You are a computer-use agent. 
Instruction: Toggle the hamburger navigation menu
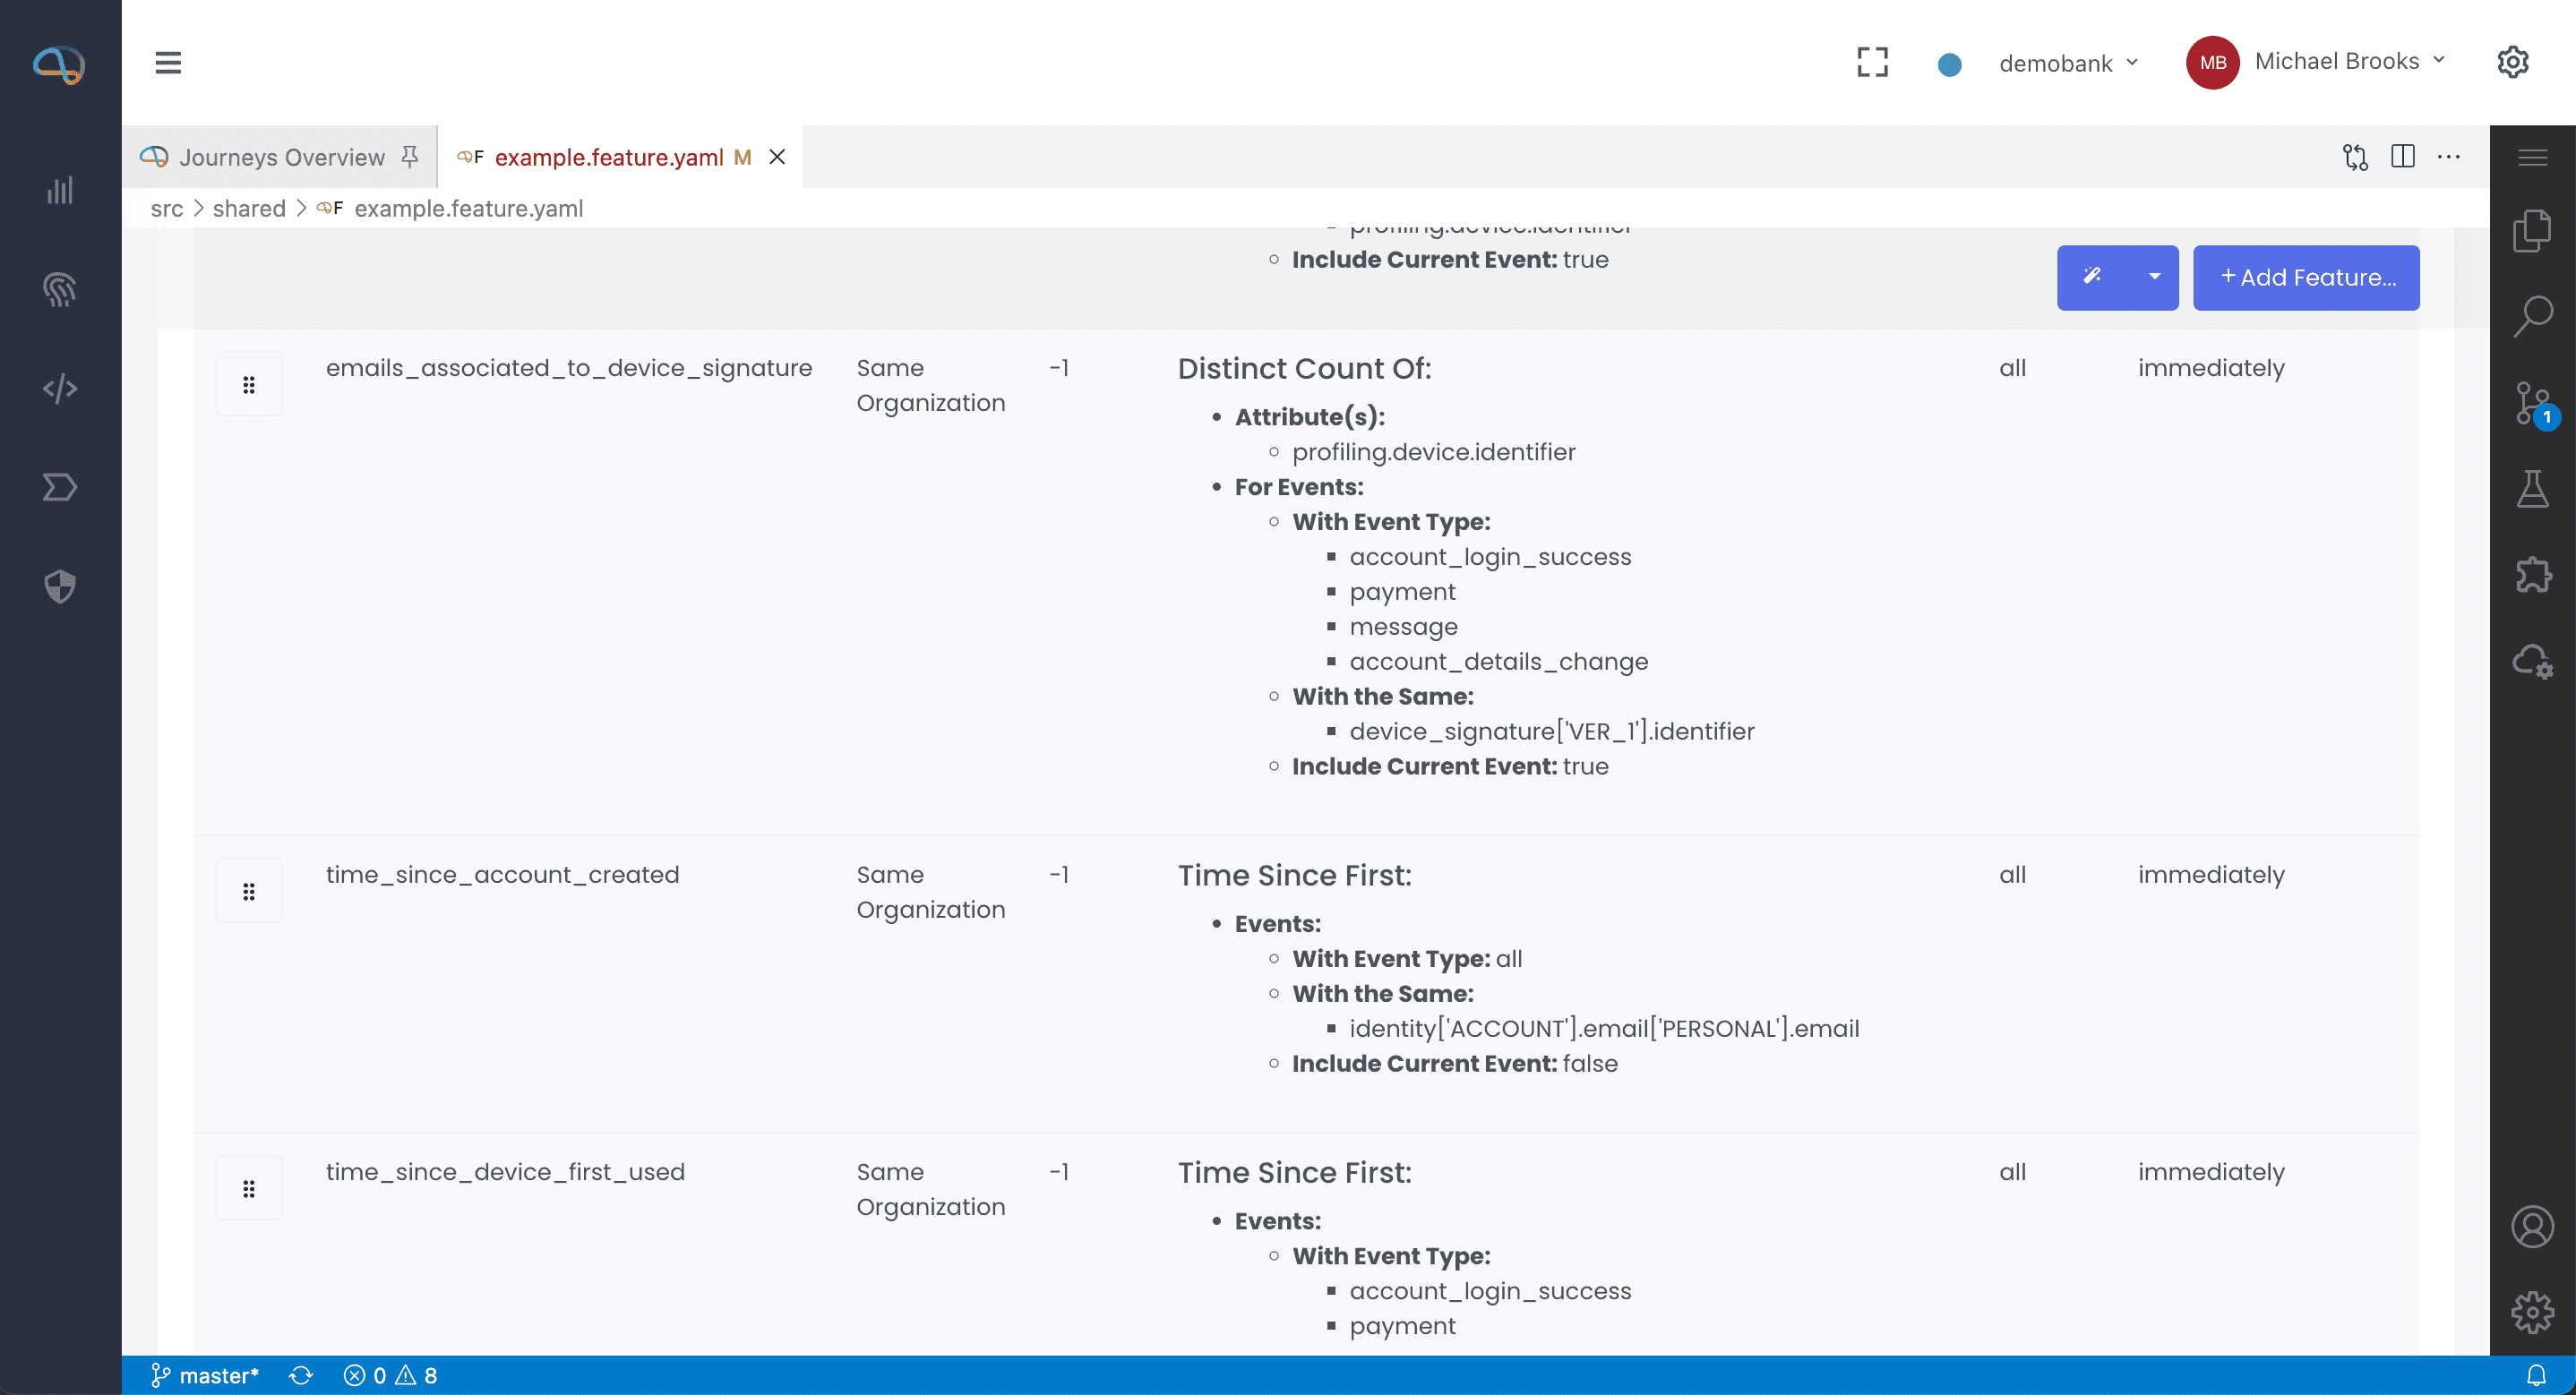[x=168, y=62]
